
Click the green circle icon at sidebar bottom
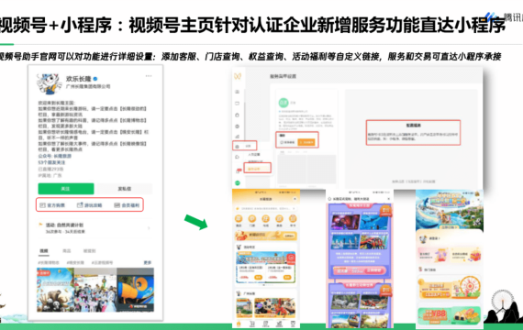pos(238,183)
